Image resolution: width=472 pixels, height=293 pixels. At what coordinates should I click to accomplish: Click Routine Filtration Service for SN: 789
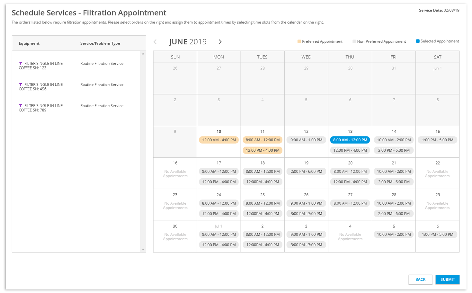tap(102, 106)
